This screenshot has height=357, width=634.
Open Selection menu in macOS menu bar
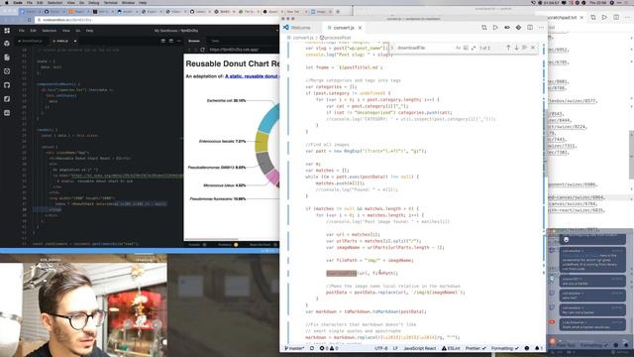[55, 2]
